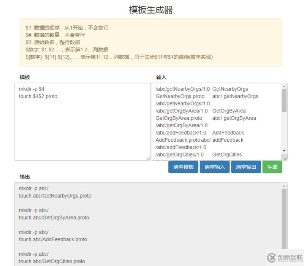Viewport: 304px width, 266px height.
Task: Click the 清空输入 (Clear Input) button
Action: (x=214, y=167)
